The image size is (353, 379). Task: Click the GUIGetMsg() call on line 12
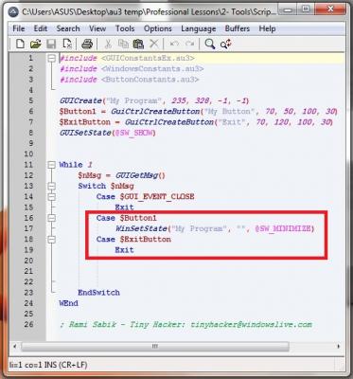pyautogui.click(x=140, y=175)
